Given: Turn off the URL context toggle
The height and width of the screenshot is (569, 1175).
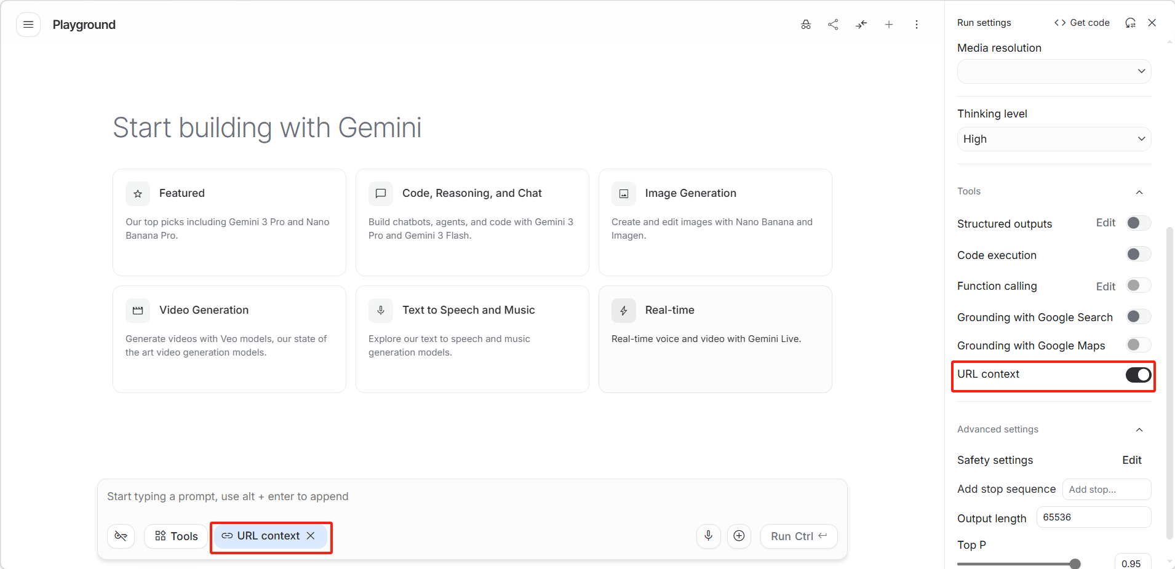Looking at the screenshot, I should 1138,375.
